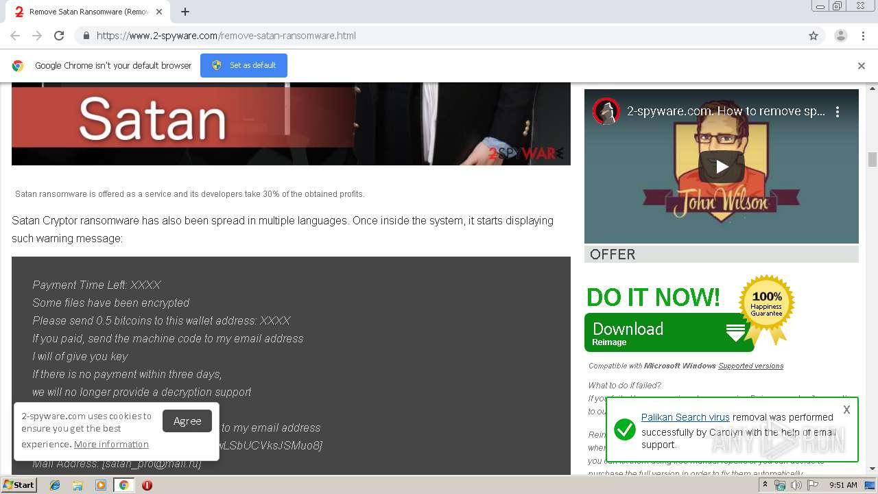The height and width of the screenshot is (494, 878).
Task: Play the 2-spyware.com video
Action: (x=722, y=167)
